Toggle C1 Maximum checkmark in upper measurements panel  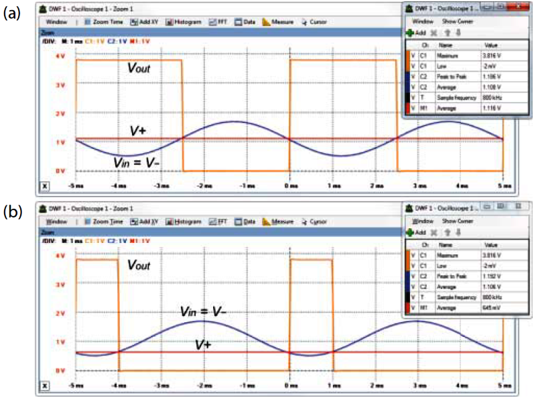(x=413, y=56)
